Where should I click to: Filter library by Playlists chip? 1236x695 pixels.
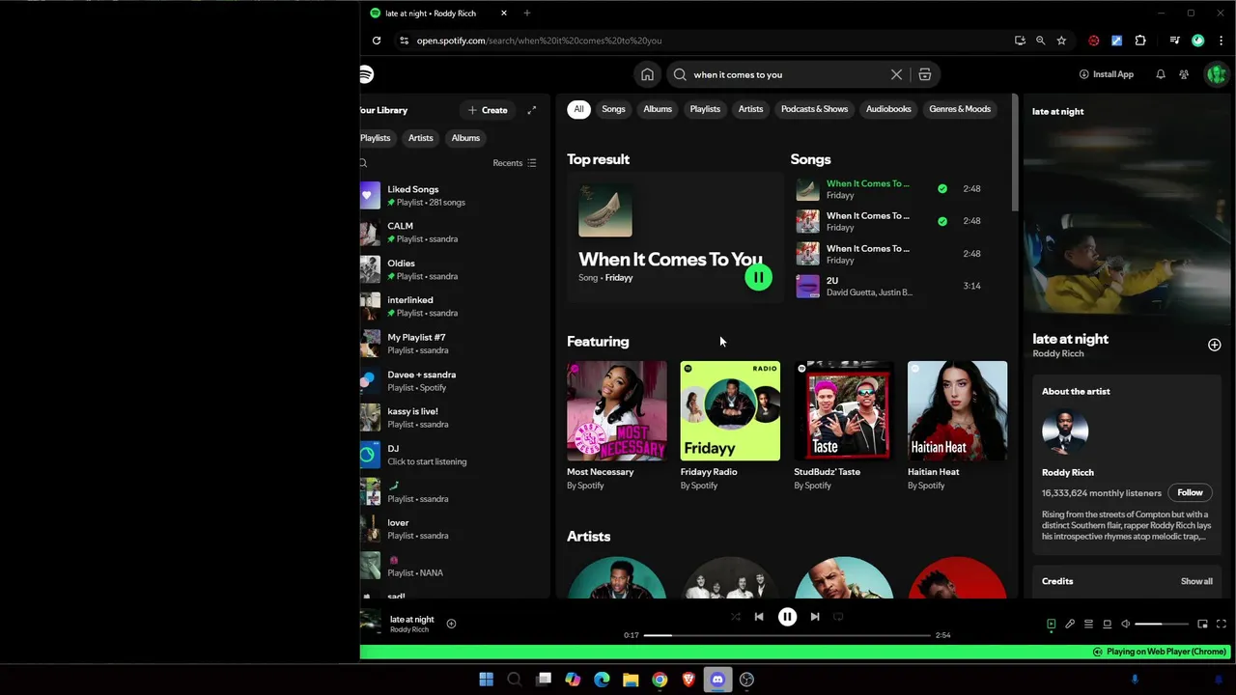click(x=376, y=138)
